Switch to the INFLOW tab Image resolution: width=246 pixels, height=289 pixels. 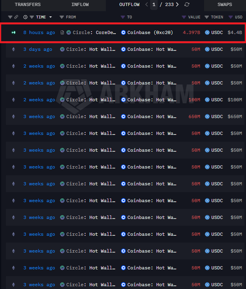(80, 5)
